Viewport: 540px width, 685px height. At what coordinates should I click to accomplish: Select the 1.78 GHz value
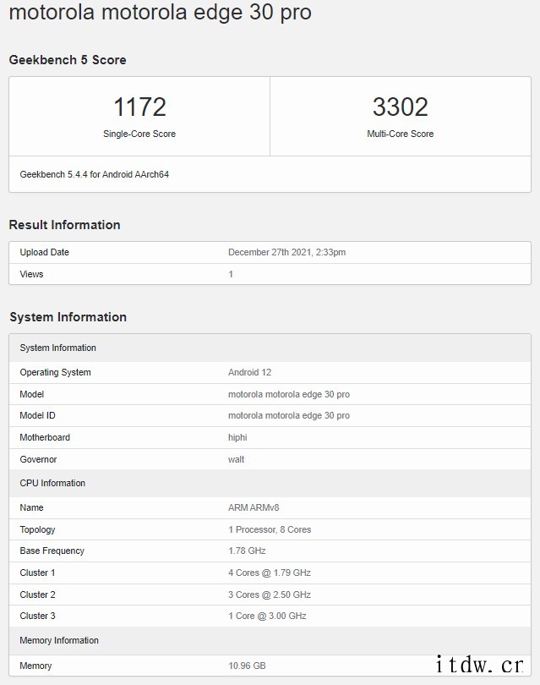click(247, 551)
